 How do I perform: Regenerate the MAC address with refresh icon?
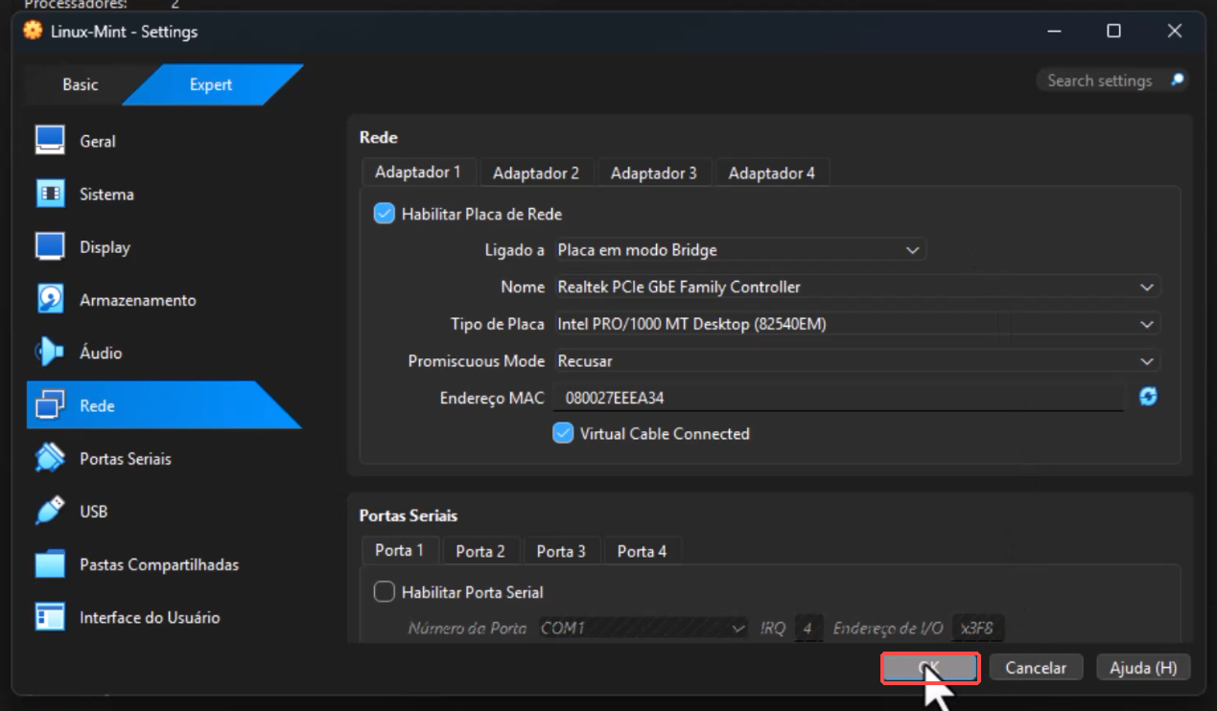[x=1147, y=397]
